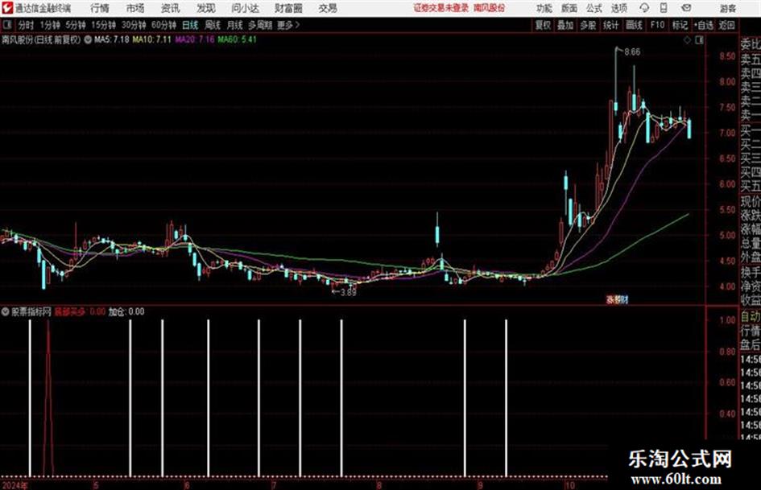Click the 自动 label in side panel
This screenshot has height=490, width=761.
click(x=751, y=317)
